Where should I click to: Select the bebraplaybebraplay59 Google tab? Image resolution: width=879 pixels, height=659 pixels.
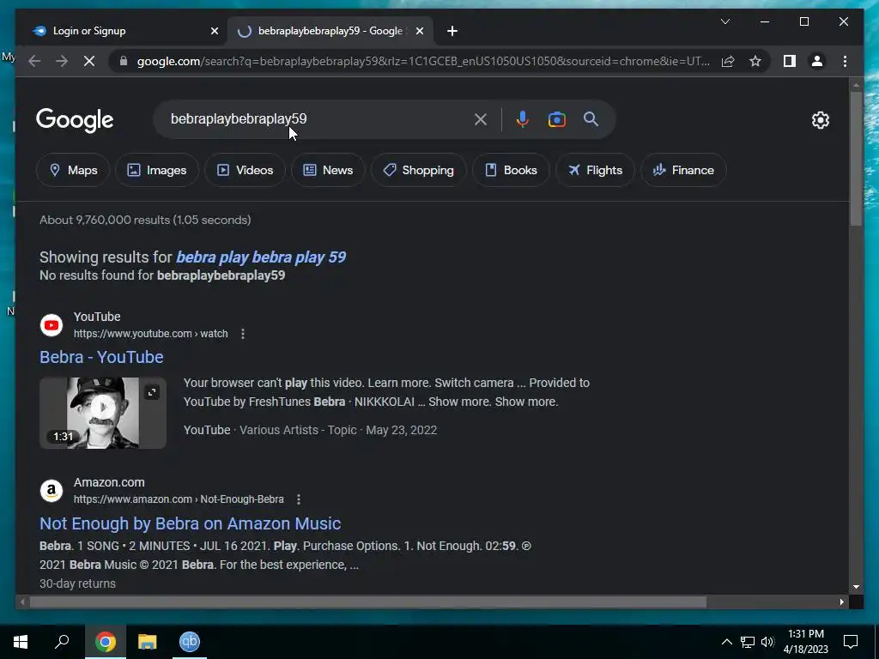(x=330, y=31)
